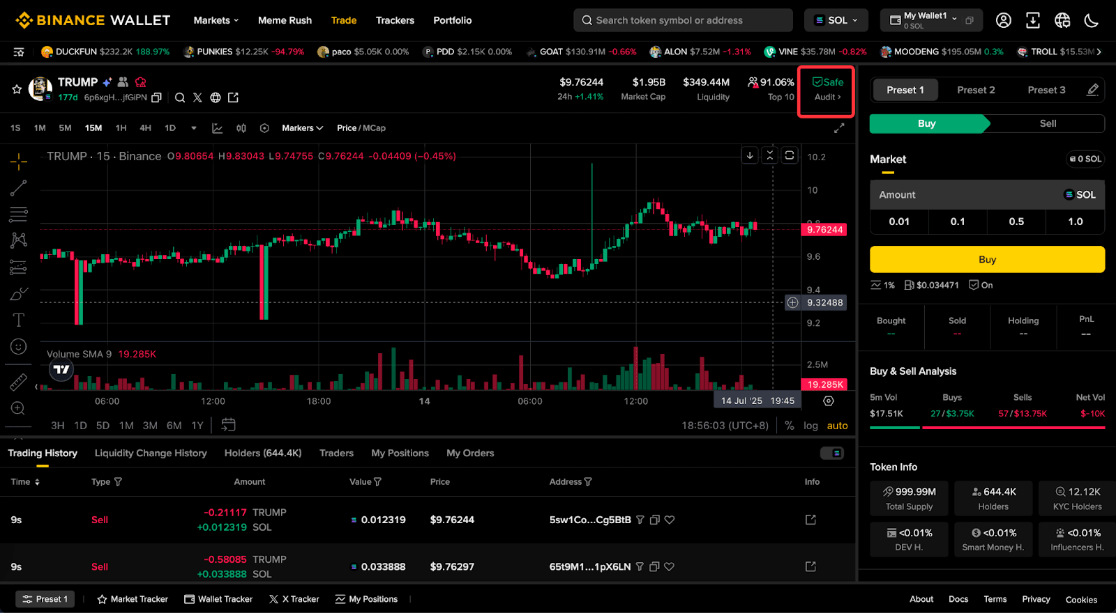Select the Preset 2 tab

click(x=976, y=90)
